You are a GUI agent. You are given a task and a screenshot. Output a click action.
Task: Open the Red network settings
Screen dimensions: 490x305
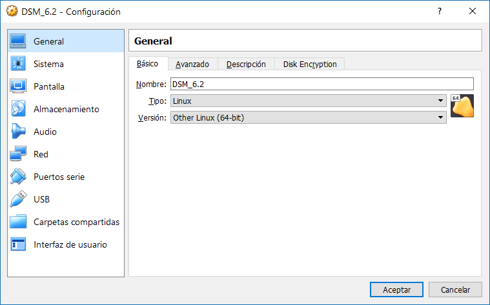pos(66,154)
